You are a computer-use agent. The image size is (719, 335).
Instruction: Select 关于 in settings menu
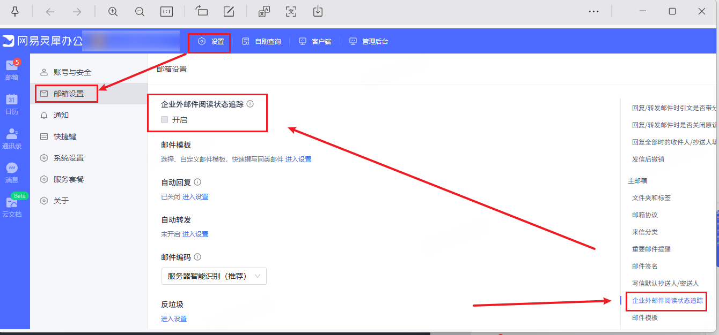(x=89, y=201)
